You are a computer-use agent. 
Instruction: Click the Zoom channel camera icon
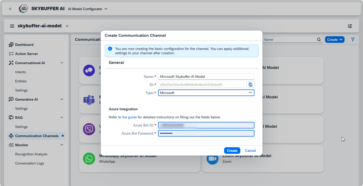tap(212, 159)
